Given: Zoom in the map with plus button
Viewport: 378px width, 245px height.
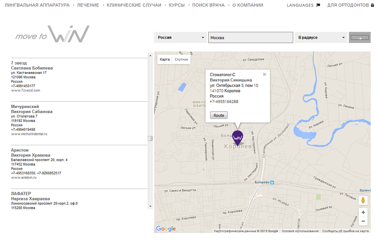Looking at the screenshot, I should coord(363,212).
